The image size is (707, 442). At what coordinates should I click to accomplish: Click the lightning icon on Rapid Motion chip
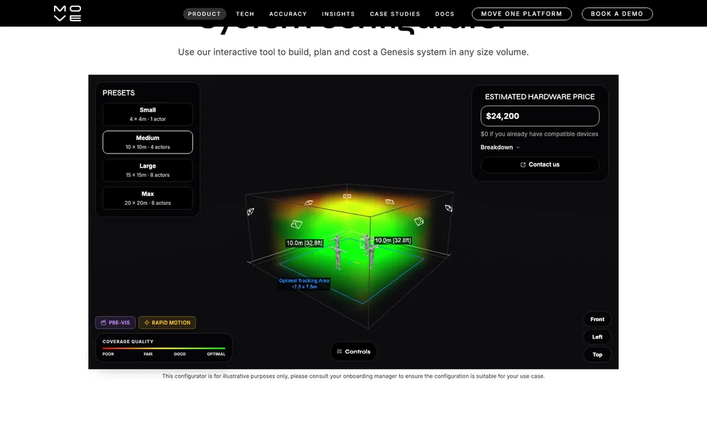[147, 323]
